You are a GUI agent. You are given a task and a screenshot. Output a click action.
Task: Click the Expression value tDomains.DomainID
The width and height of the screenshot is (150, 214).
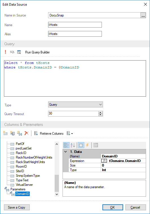(x=125, y=161)
